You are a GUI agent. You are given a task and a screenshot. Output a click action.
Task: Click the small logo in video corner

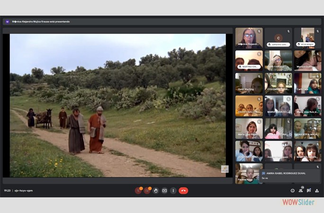[x=225, y=169]
